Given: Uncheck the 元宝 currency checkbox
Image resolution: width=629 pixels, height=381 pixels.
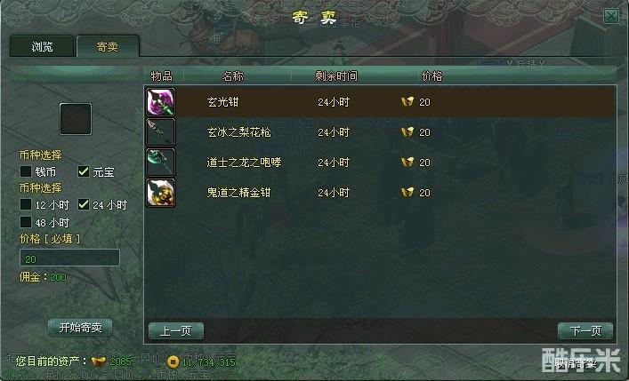Looking at the screenshot, I should point(84,171).
